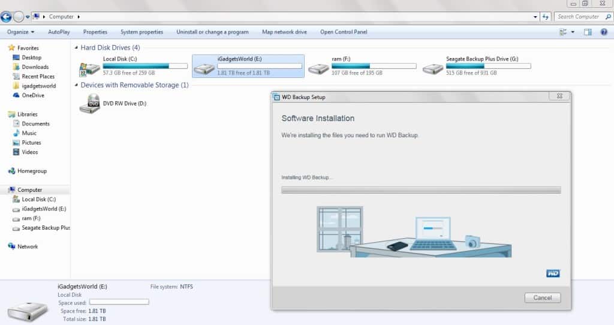The image size is (614, 325).
Task: Click the Back navigation arrow button
Action: [x=6, y=17]
